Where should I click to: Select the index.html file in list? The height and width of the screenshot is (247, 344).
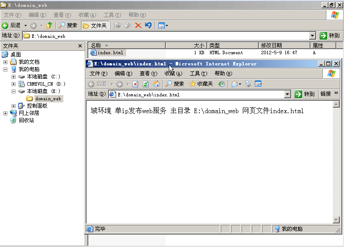point(110,53)
